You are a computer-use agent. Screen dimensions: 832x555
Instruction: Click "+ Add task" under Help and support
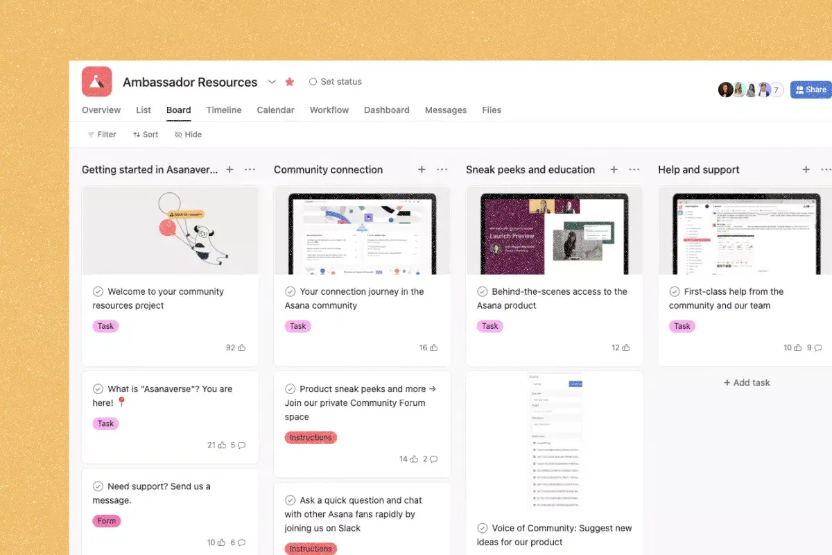(x=747, y=382)
